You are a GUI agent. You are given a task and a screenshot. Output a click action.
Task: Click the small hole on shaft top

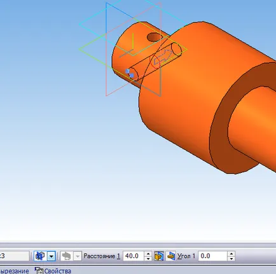[x=155, y=37]
